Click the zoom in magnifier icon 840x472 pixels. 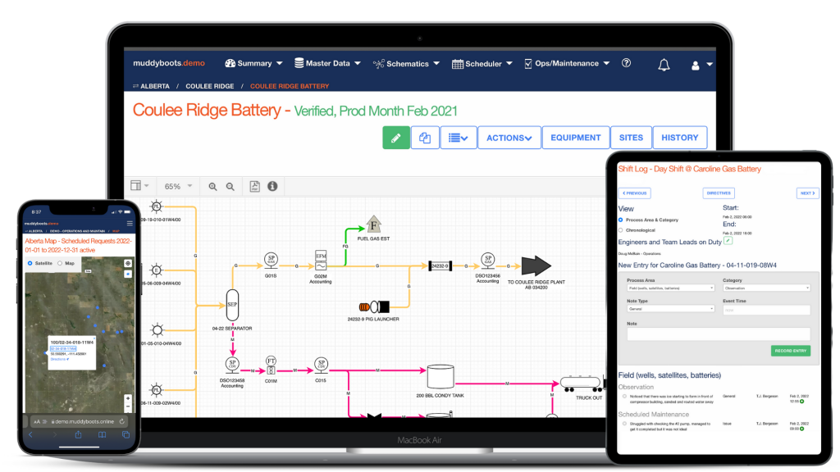[212, 187]
